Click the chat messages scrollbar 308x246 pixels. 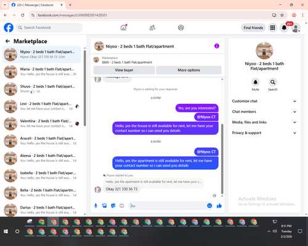pyautogui.click(x=222, y=159)
